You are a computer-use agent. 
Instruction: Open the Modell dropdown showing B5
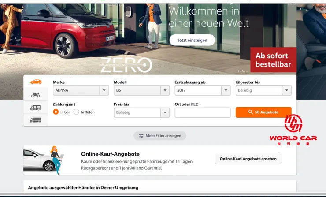(142, 90)
